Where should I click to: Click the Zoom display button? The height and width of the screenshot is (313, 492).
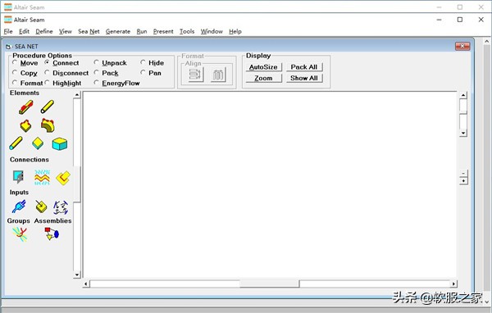[x=263, y=78]
